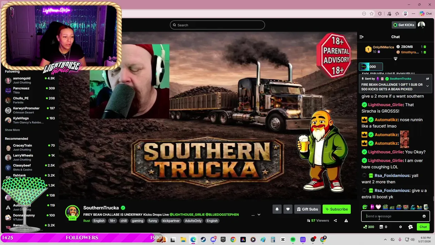Open Spotify from taskbar
The width and height of the screenshot is (435, 245).
[x=293, y=240]
